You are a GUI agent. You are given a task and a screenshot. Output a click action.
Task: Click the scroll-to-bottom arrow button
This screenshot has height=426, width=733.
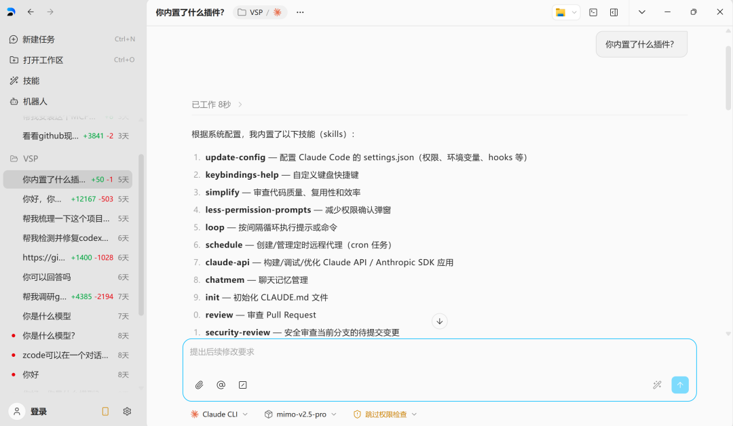439,322
